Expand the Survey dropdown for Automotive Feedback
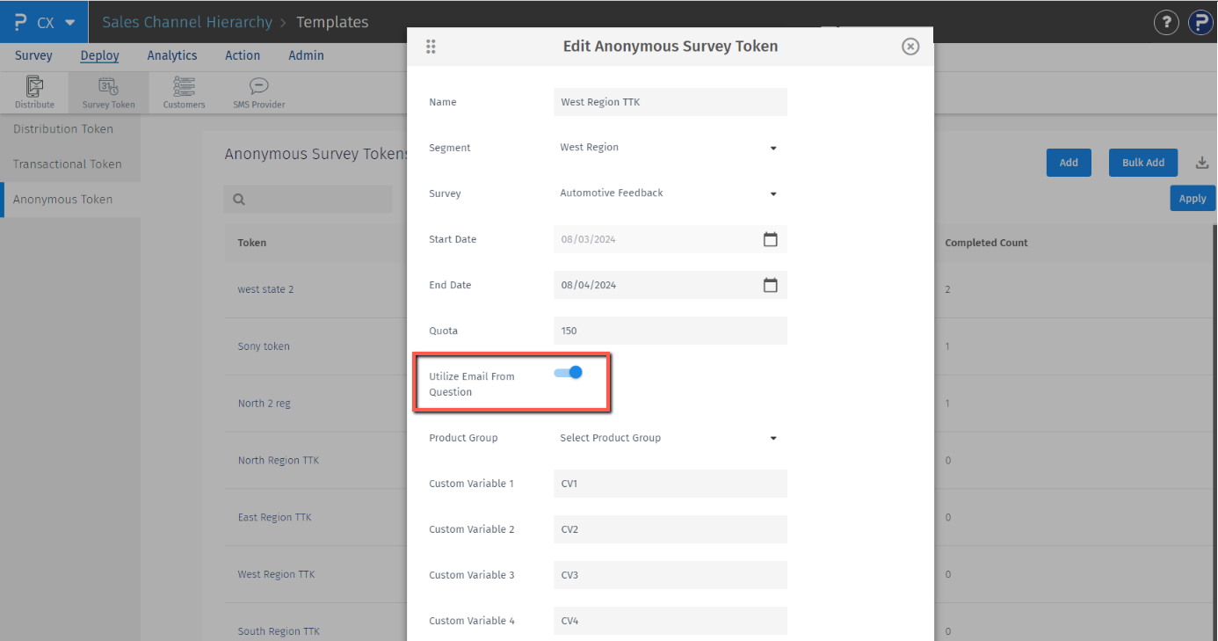 pyautogui.click(x=772, y=193)
